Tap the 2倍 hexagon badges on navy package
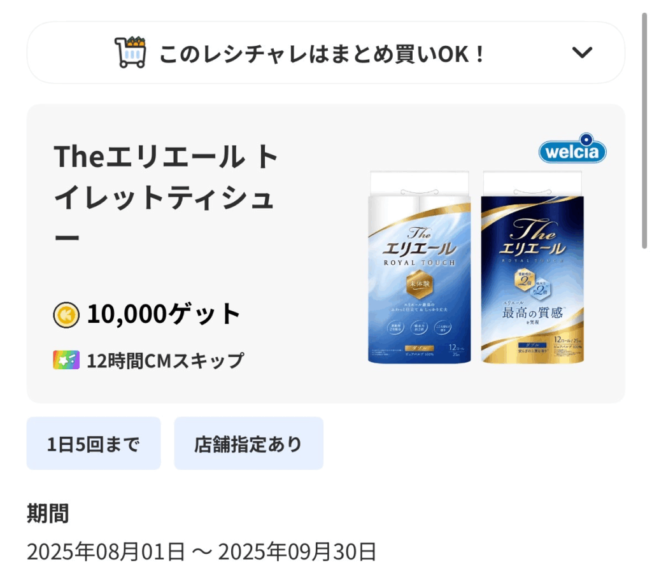Screen dimensions: 652x571 coord(533,283)
